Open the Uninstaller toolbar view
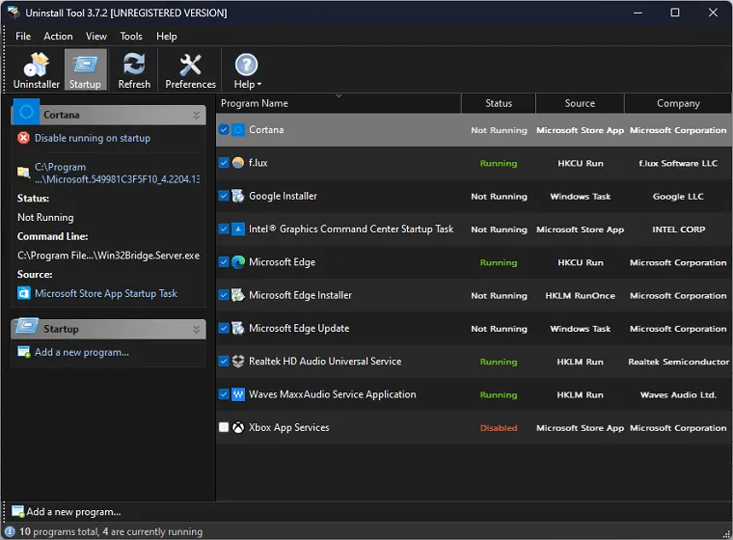The height and width of the screenshot is (540, 733). pos(37,70)
